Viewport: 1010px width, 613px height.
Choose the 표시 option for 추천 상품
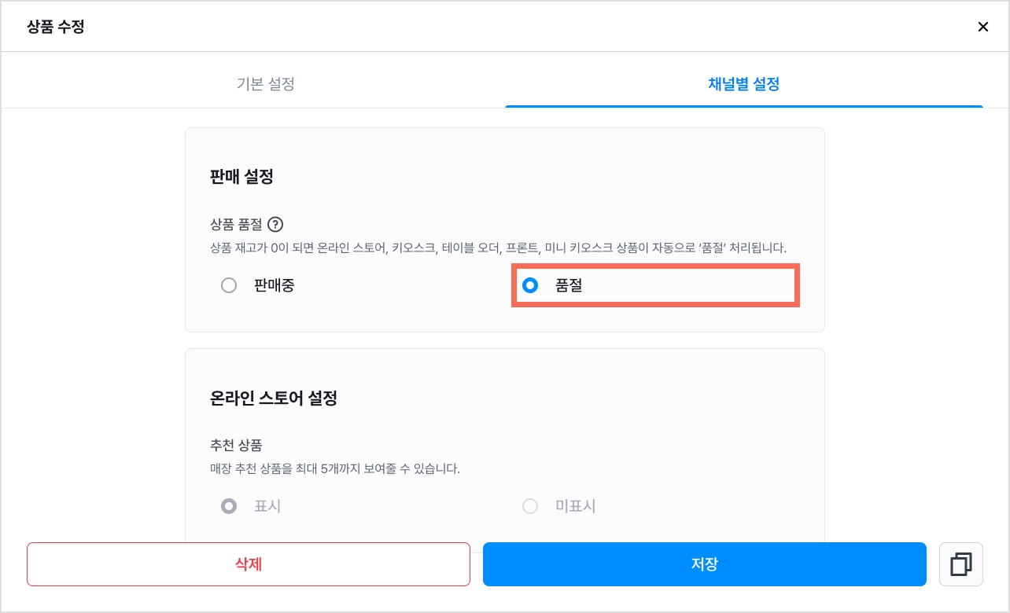(229, 506)
